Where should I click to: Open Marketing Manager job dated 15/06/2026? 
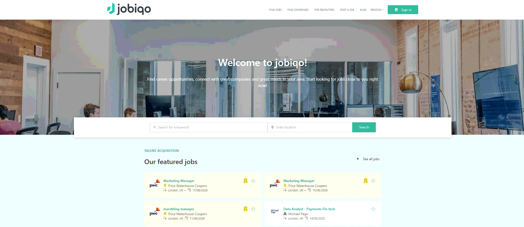[299, 181]
